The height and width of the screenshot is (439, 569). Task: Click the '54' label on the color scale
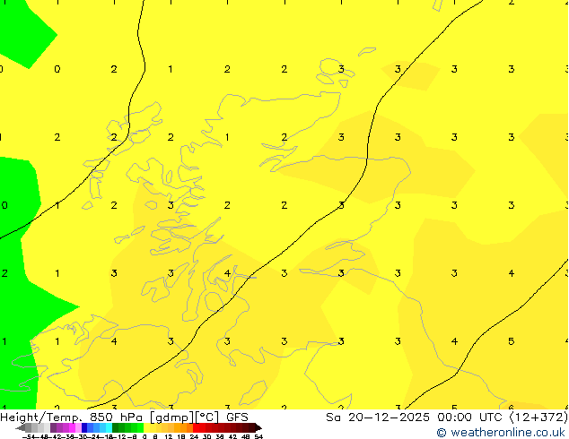258,436
